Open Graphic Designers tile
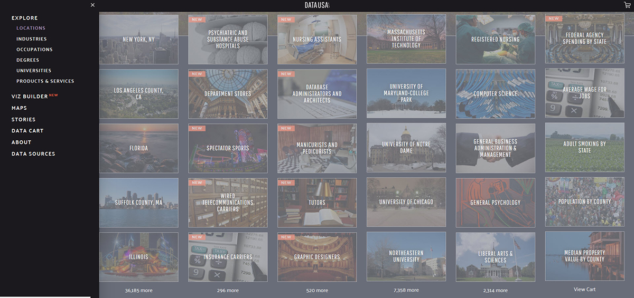 (317, 257)
